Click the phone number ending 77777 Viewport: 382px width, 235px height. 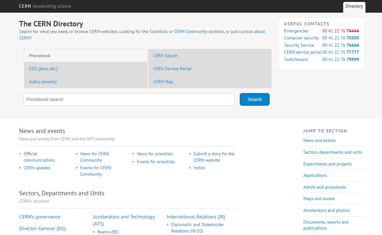341,52
